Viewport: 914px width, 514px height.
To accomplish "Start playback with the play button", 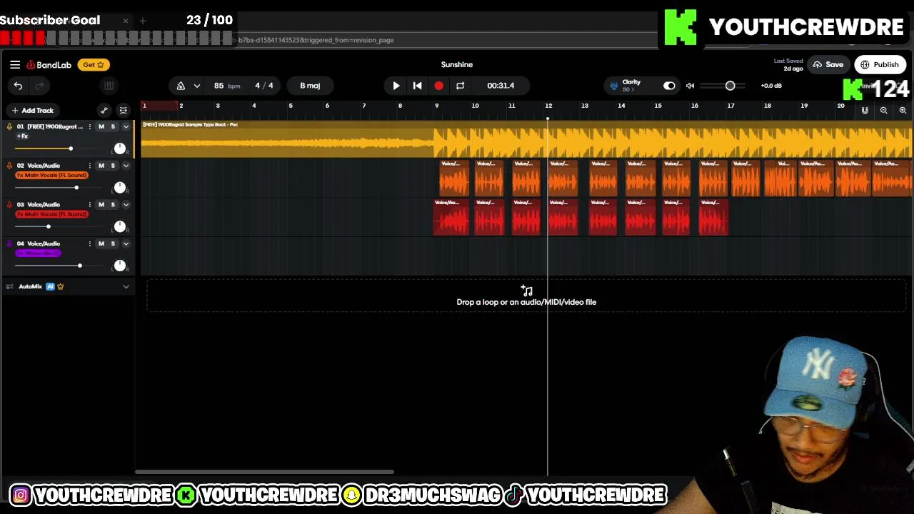I will [x=396, y=86].
